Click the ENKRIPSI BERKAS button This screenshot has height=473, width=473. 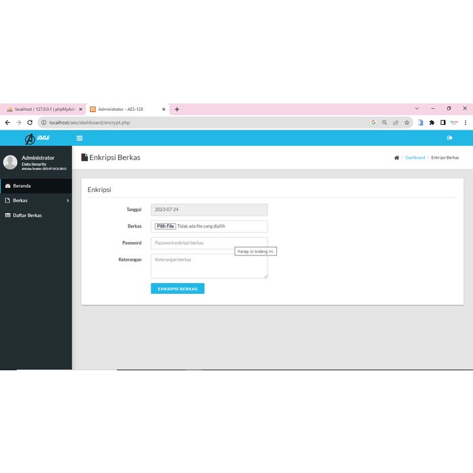pos(178,289)
